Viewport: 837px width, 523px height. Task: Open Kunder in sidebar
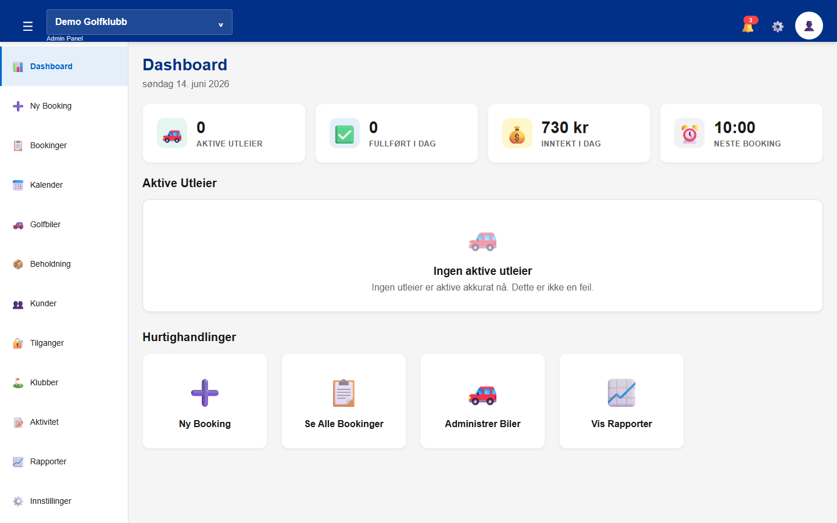[44, 303]
